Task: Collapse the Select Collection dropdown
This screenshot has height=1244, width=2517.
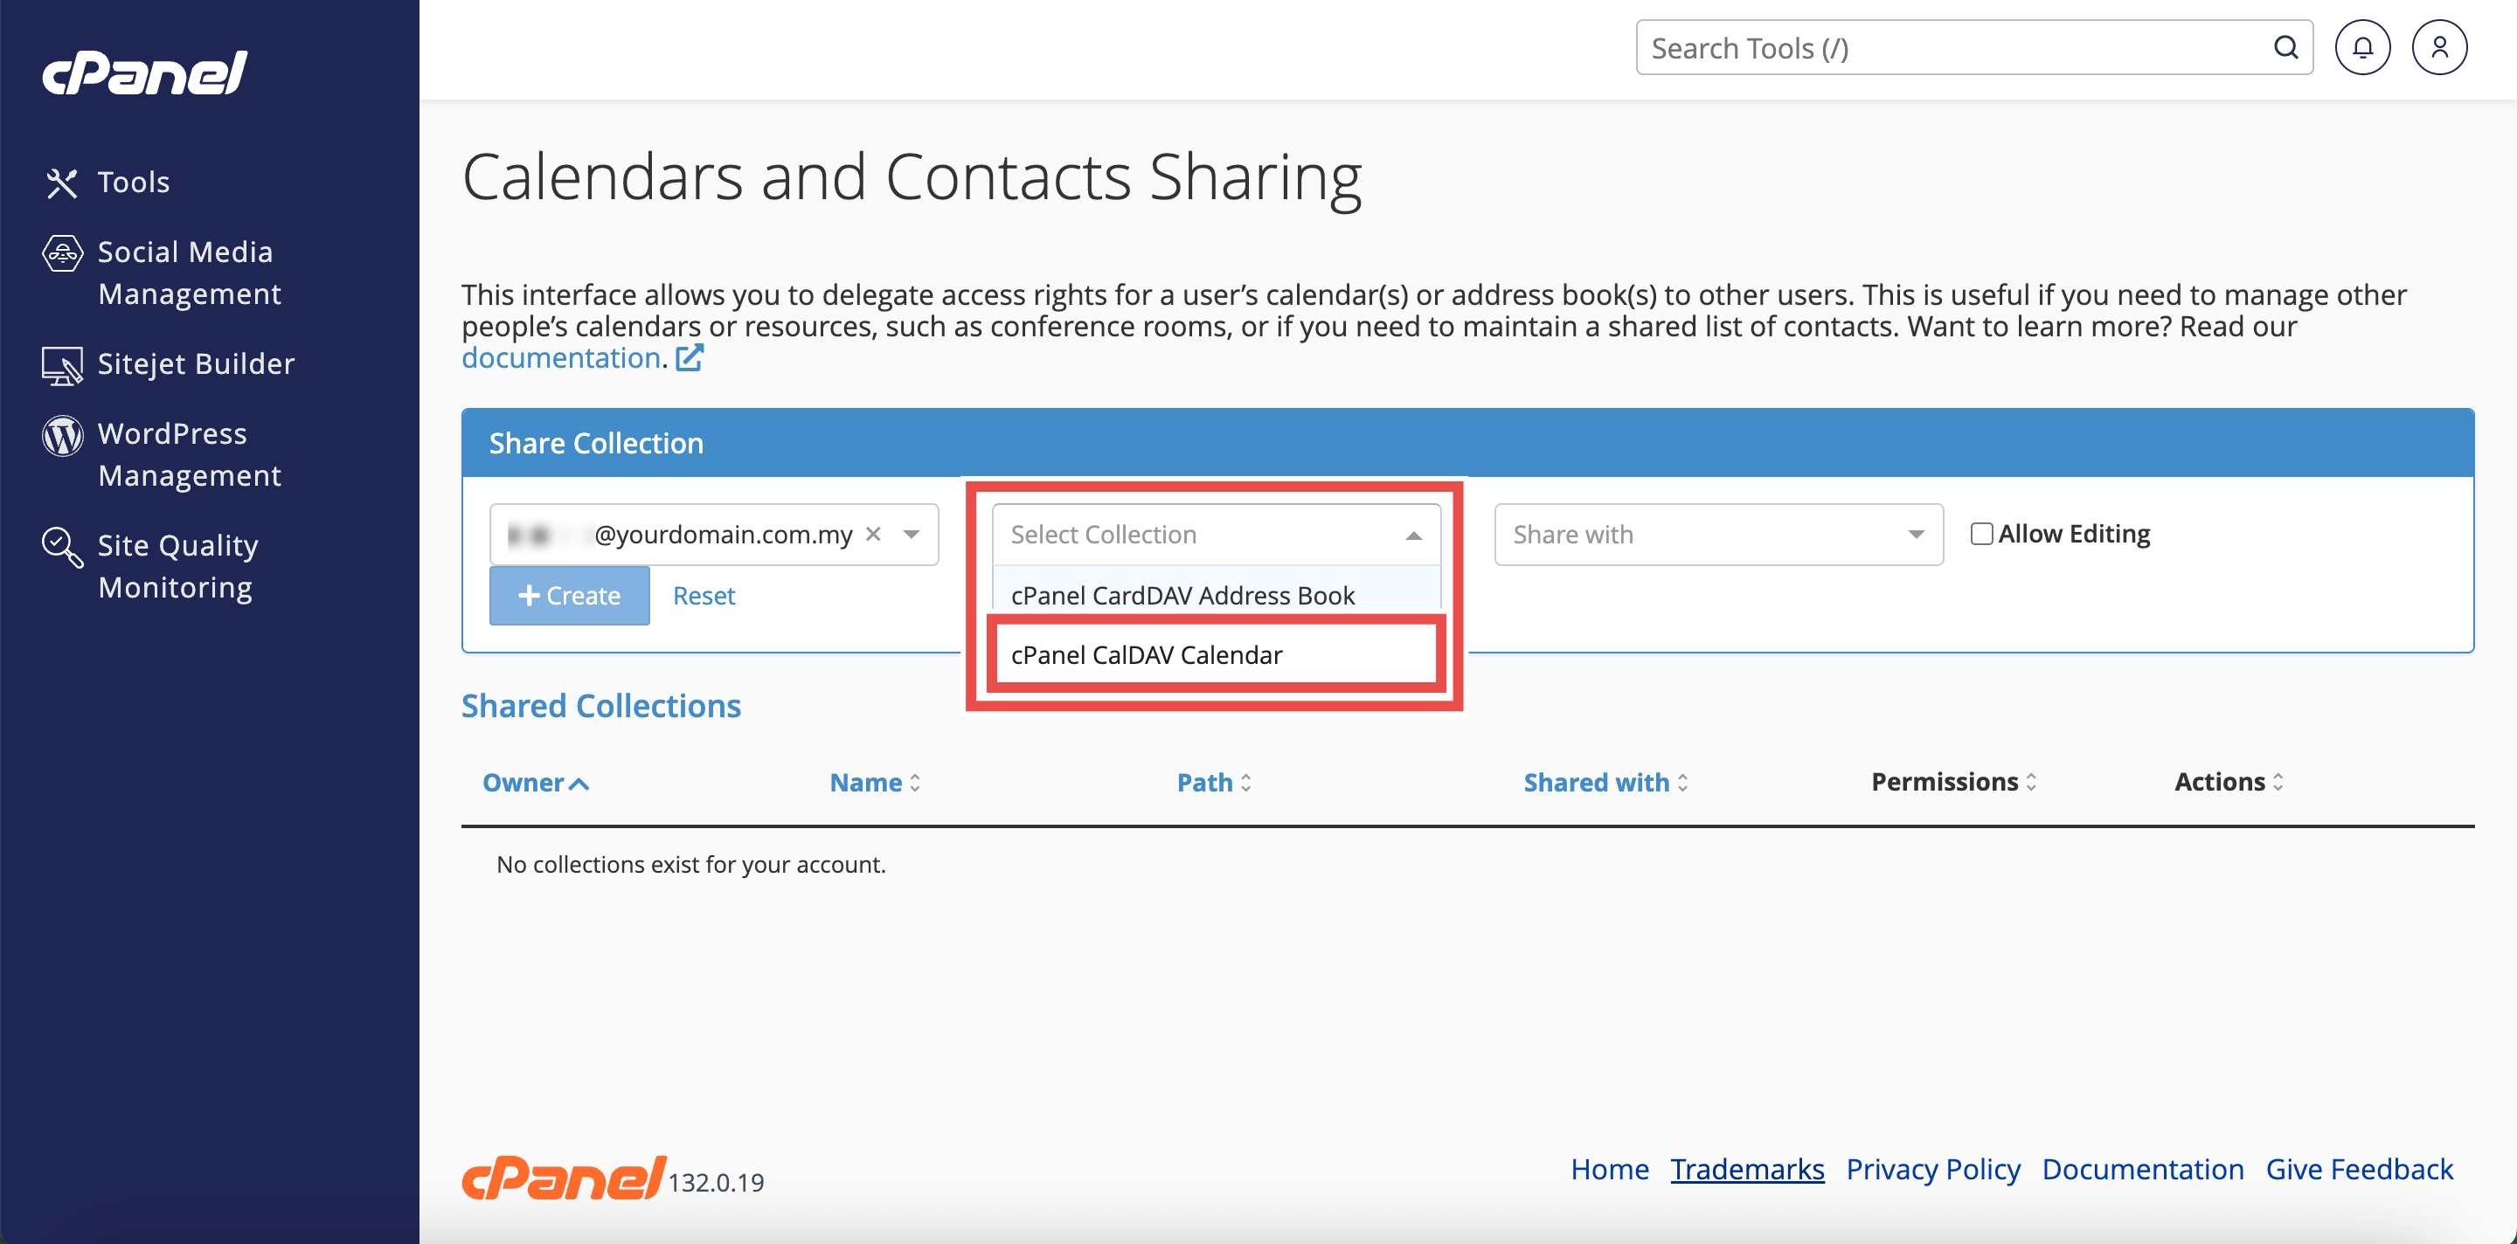Action: [x=1413, y=536]
